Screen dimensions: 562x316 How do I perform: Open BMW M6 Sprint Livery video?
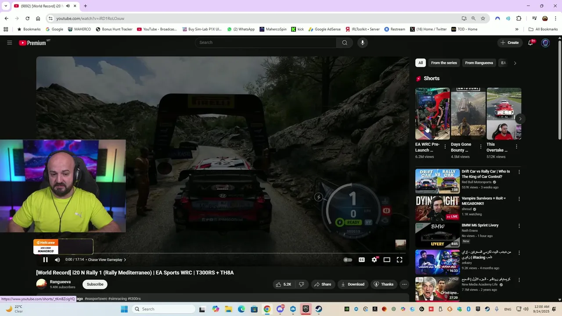pos(437,235)
